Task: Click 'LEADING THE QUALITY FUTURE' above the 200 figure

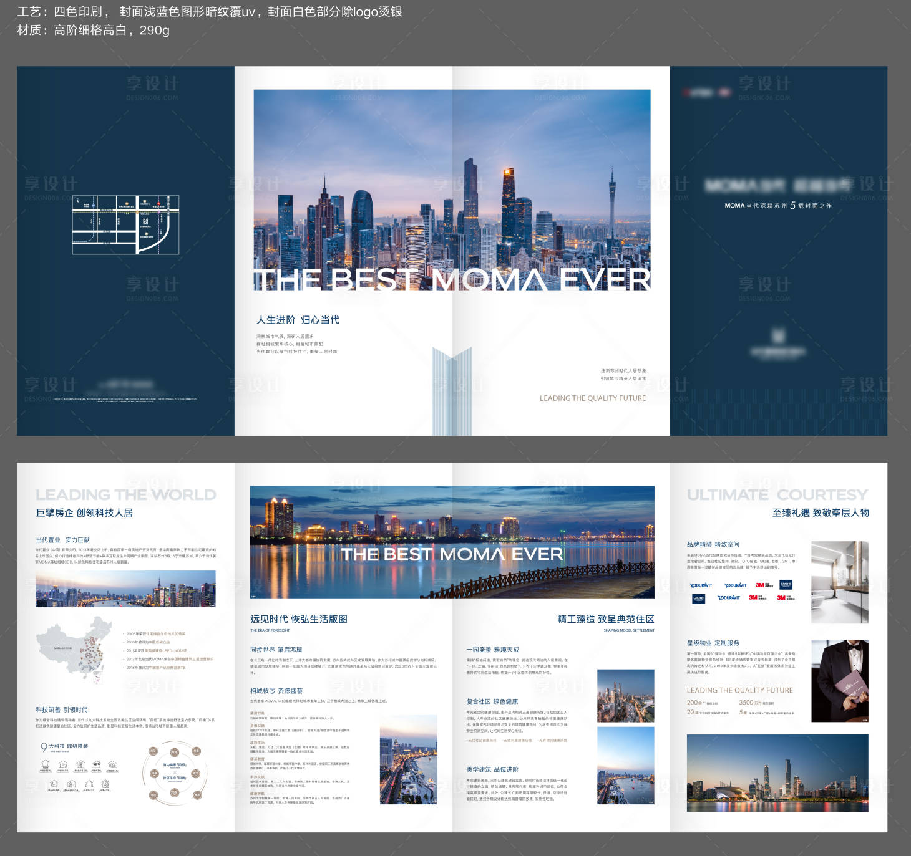Action: click(740, 690)
